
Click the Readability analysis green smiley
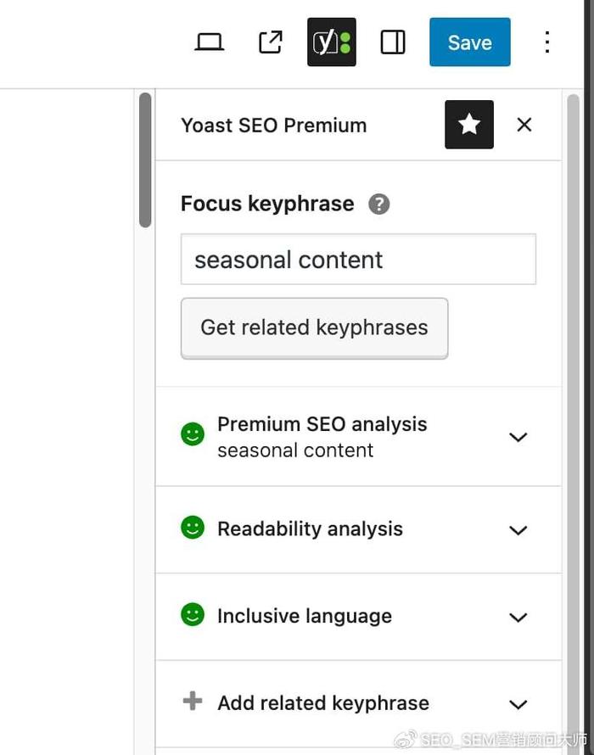[x=193, y=528]
